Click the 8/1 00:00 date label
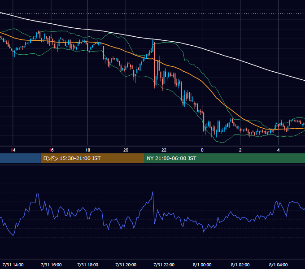This screenshot has width=305, height=269. [x=202, y=265]
